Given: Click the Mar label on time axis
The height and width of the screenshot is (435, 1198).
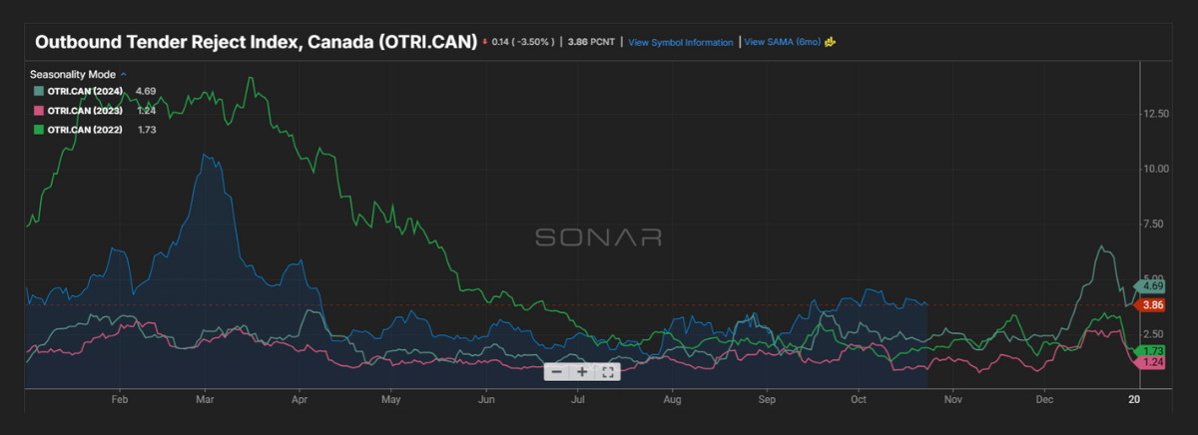Looking at the screenshot, I should [206, 399].
